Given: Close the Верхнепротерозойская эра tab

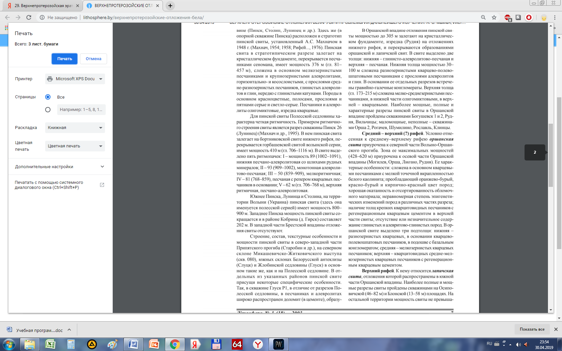Looking at the screenshot, I should [x=78, y=6].
